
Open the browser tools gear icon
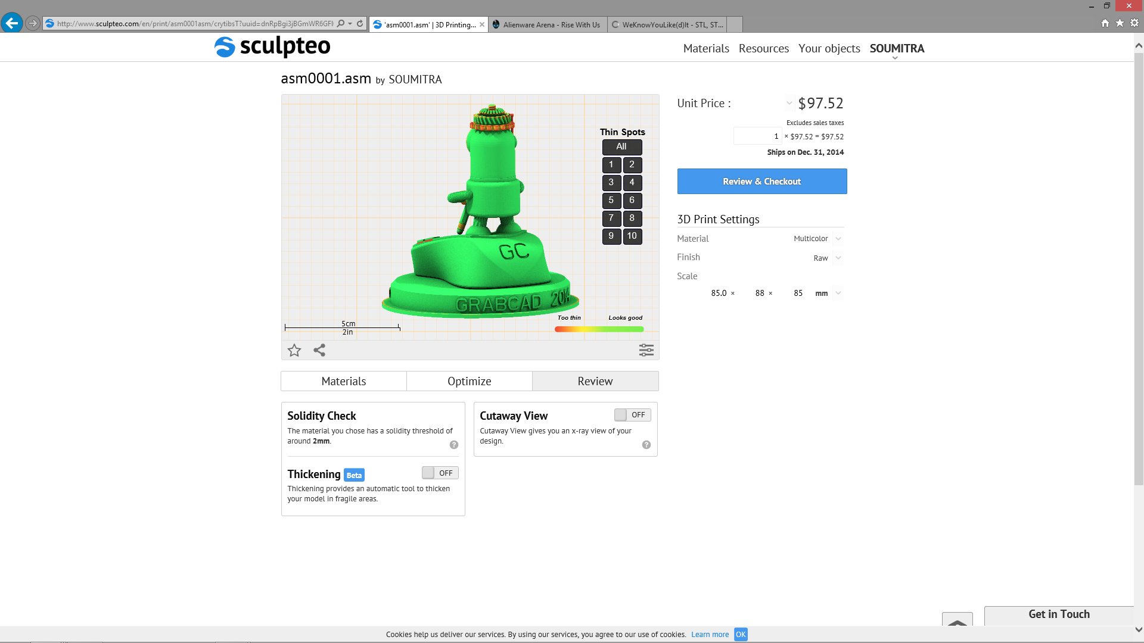click(x=1134, y=23)
